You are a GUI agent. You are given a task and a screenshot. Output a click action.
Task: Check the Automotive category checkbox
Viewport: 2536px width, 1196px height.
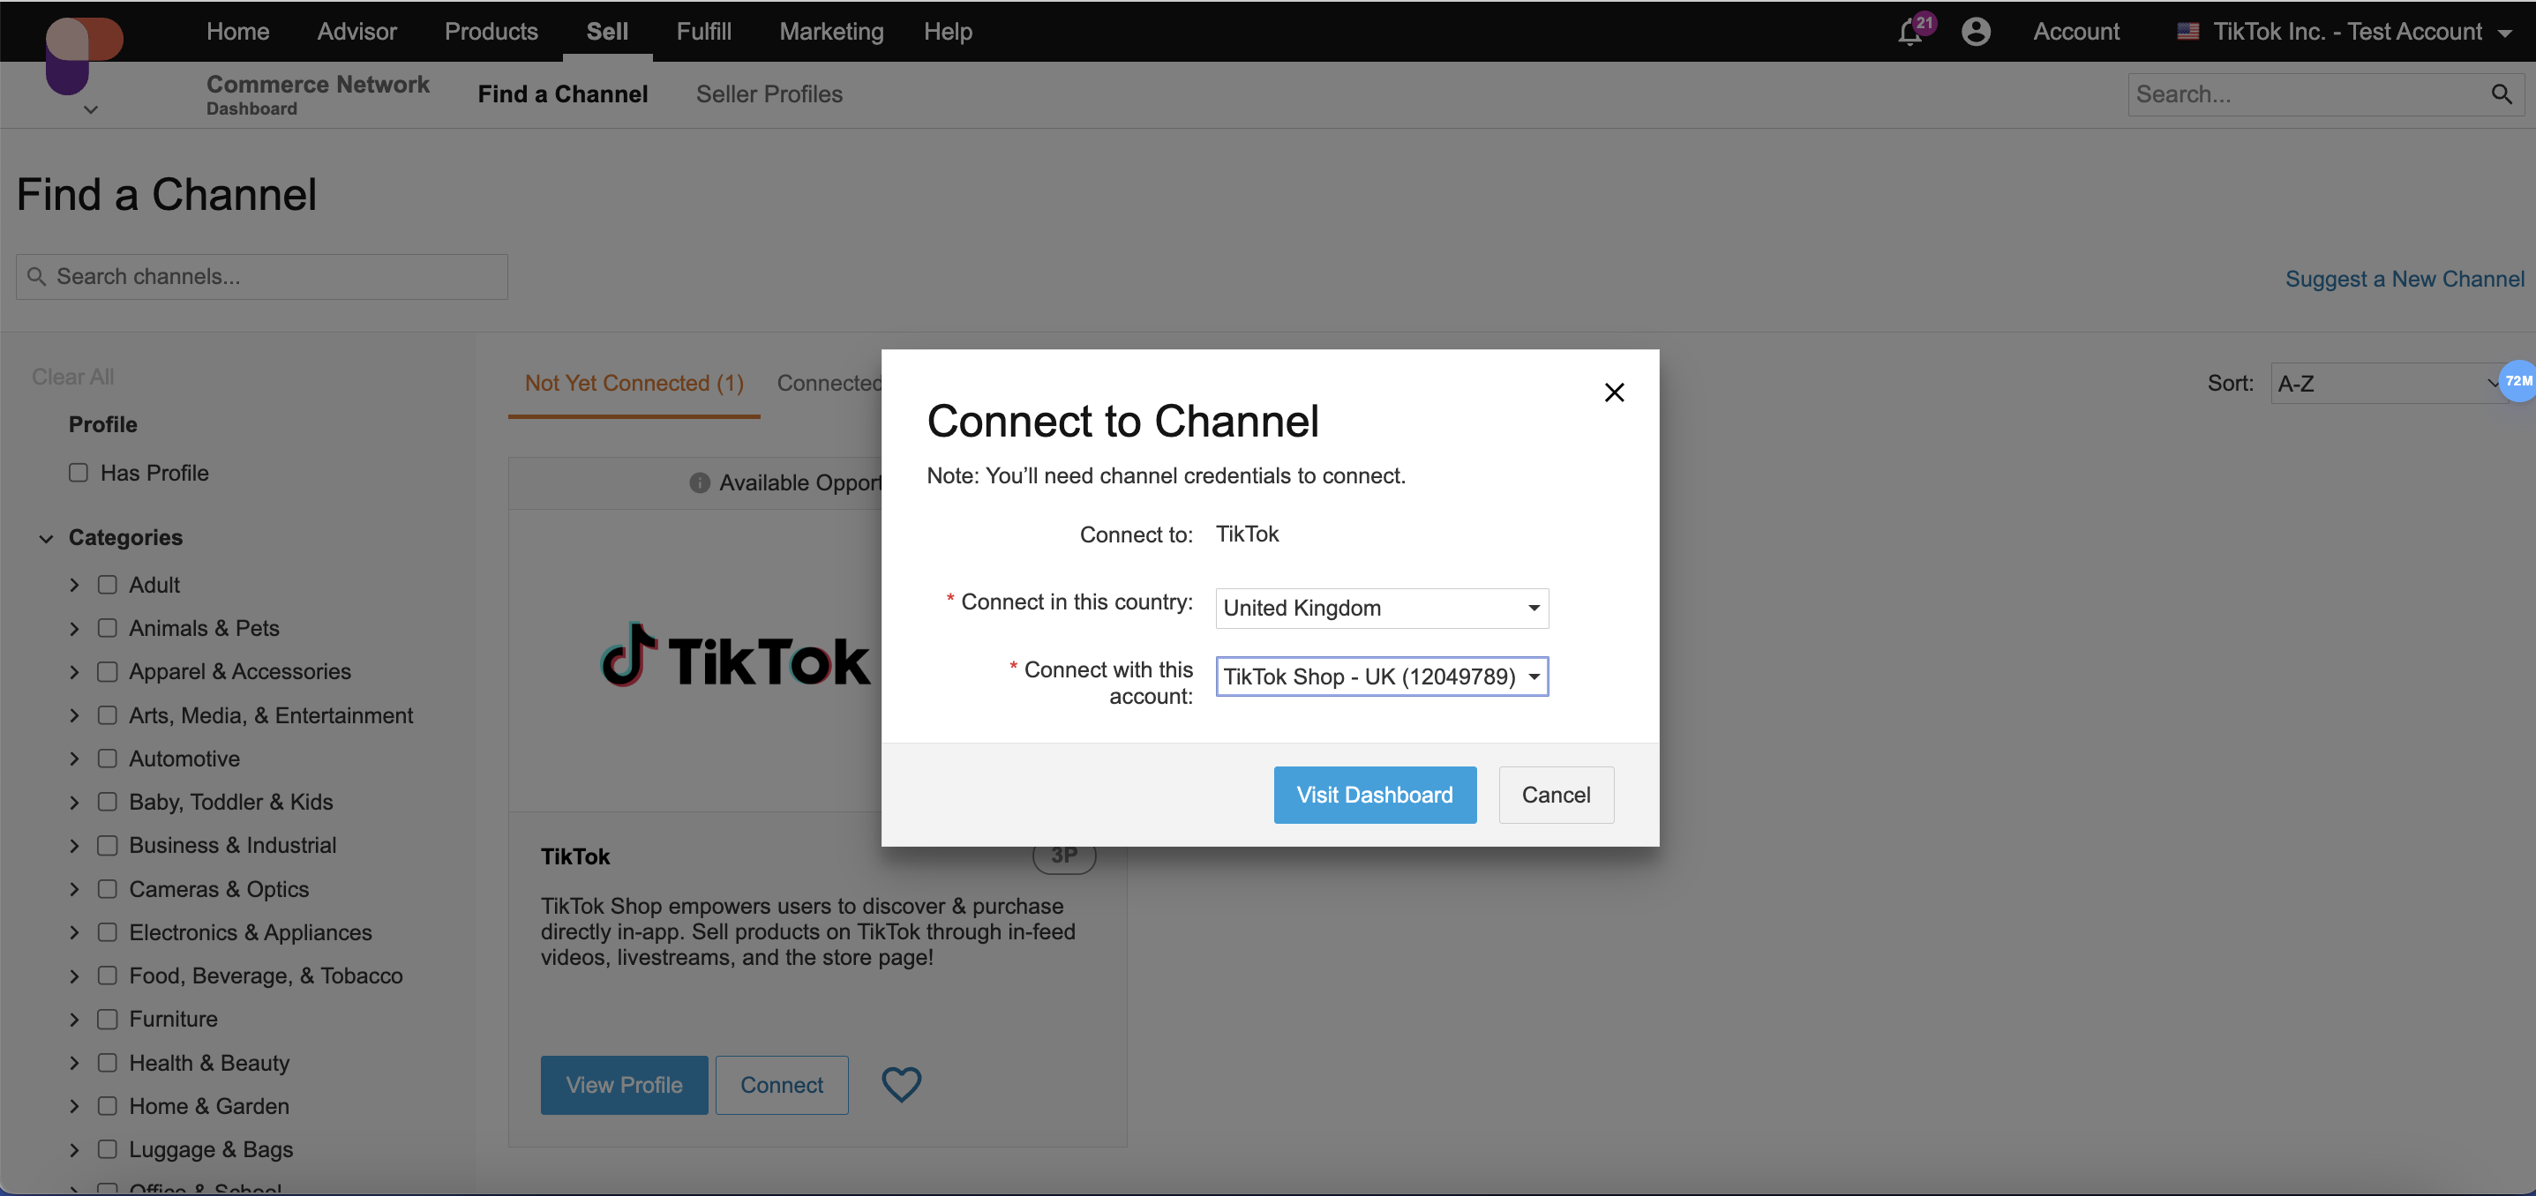point(108,758)
